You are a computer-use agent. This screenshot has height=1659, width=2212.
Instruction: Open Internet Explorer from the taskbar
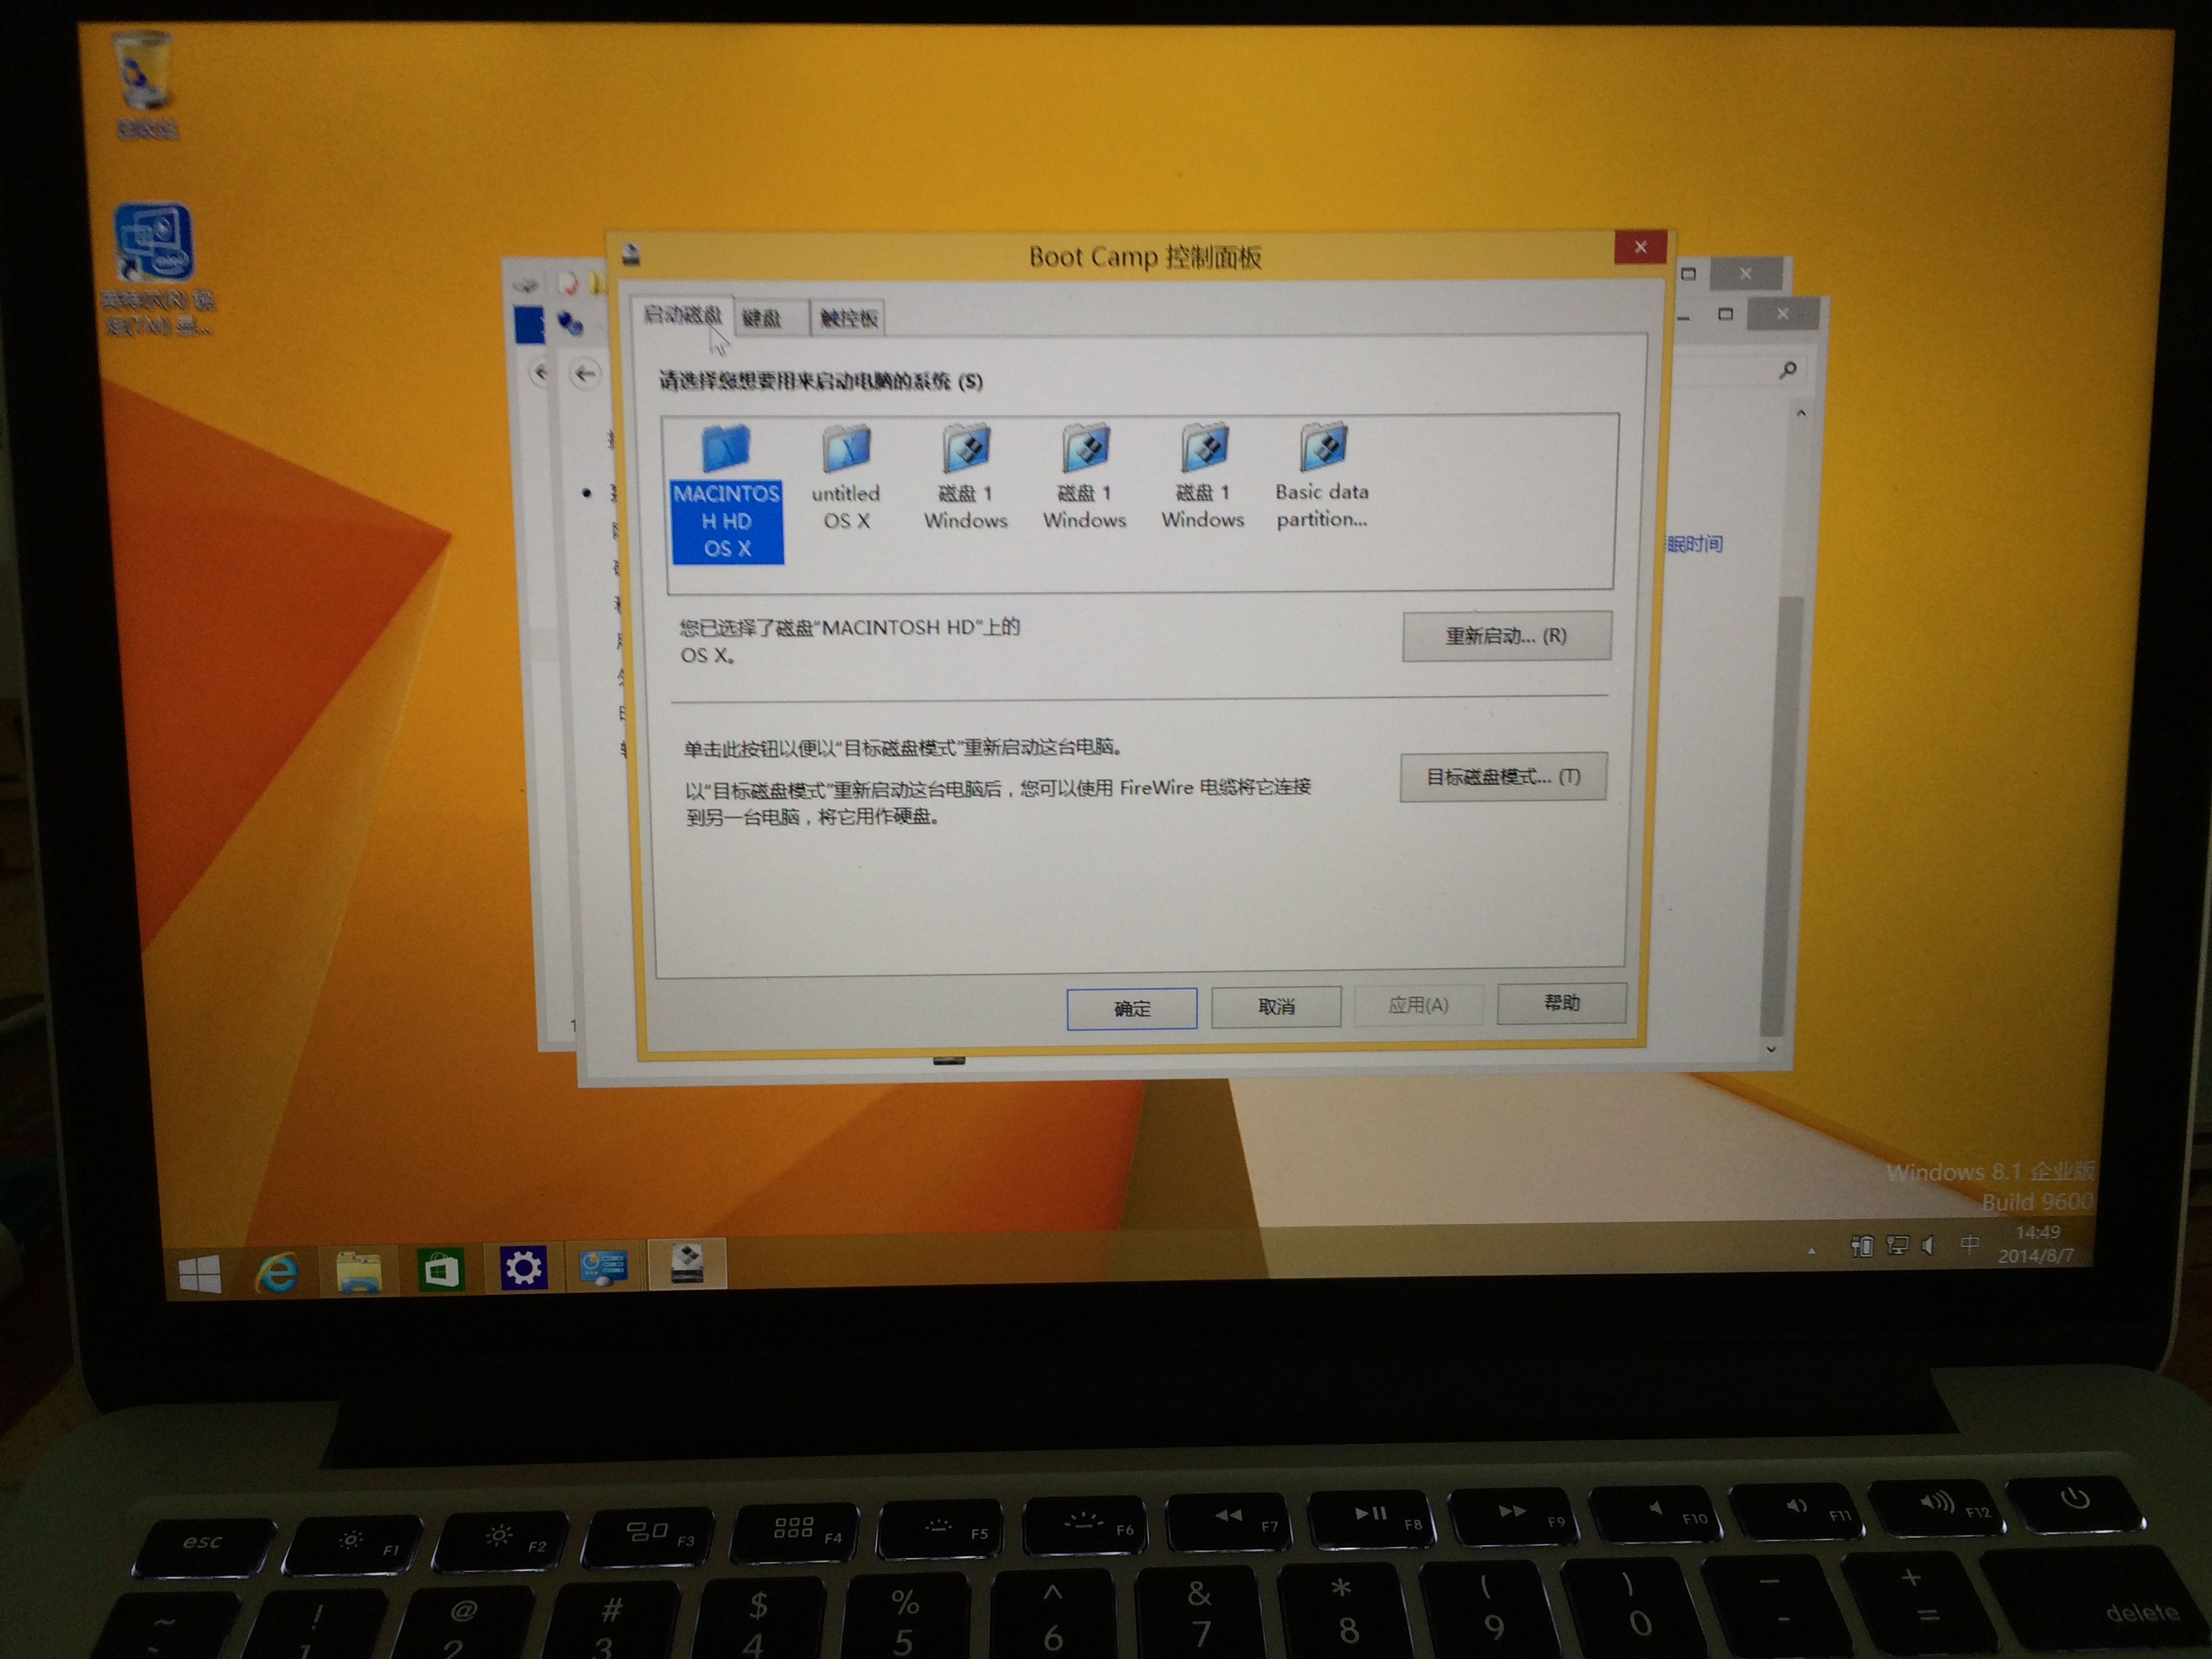(x=277, y=1271)
